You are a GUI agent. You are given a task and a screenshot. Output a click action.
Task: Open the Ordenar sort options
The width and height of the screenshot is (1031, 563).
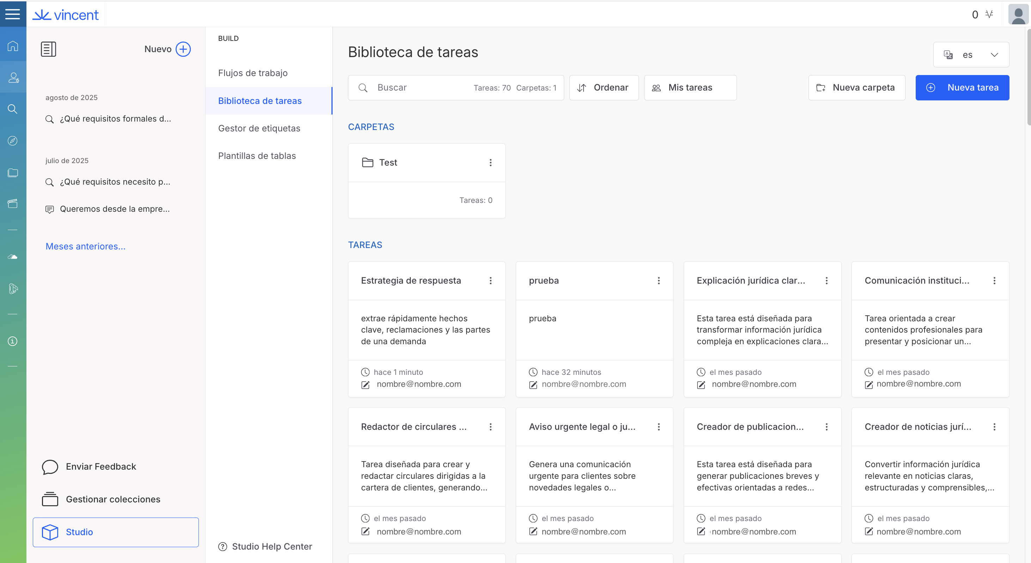604,88
